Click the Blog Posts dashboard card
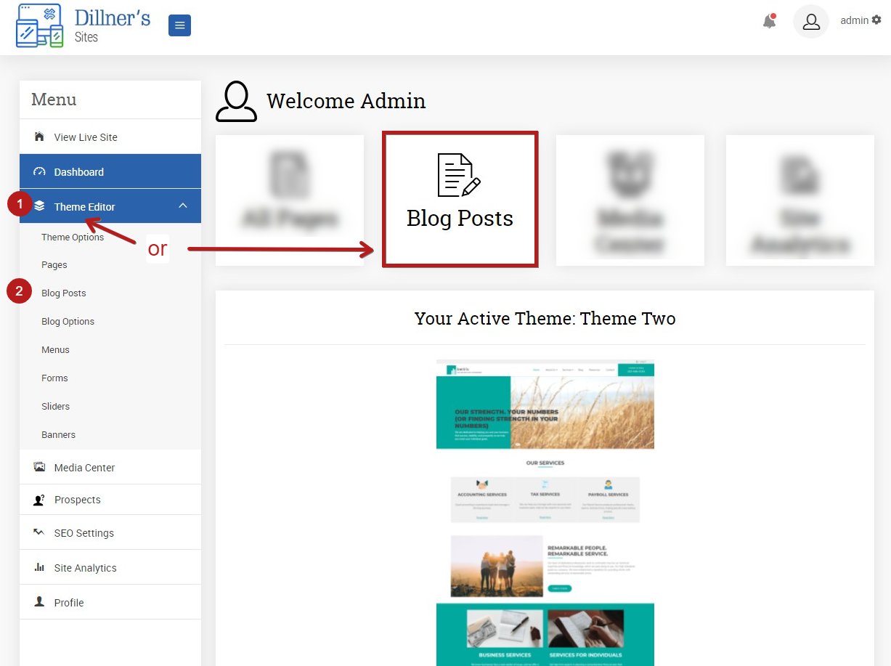Viewport: 891px width, 666px height. point(460,199)
